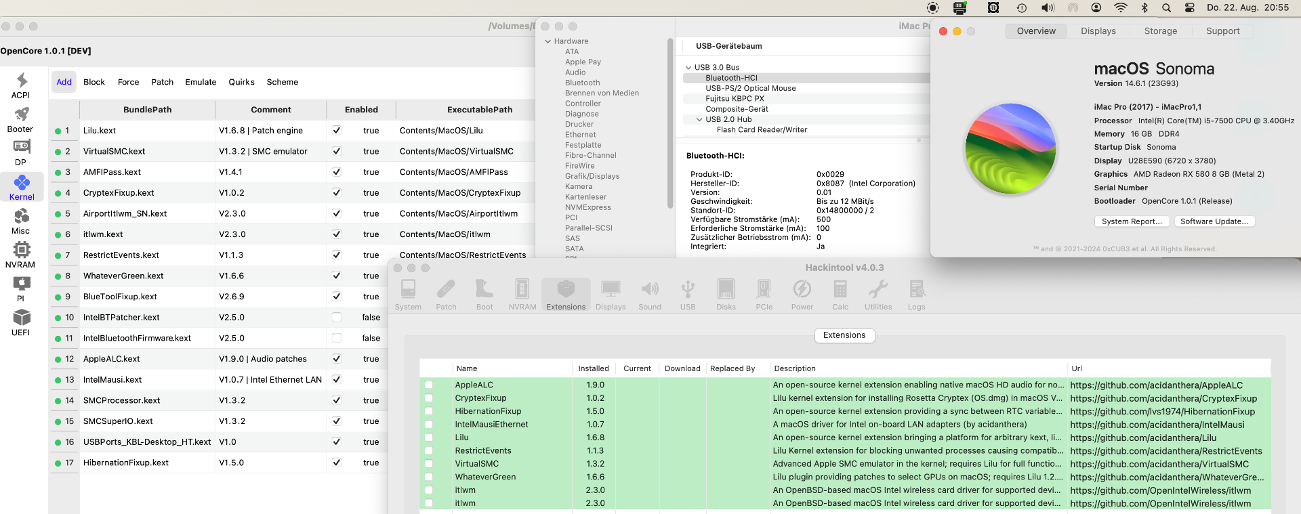Open the ACPI section in sidebar

21,81
